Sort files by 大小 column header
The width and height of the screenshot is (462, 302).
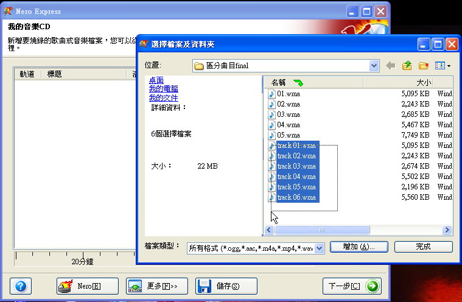pos(423,82)
